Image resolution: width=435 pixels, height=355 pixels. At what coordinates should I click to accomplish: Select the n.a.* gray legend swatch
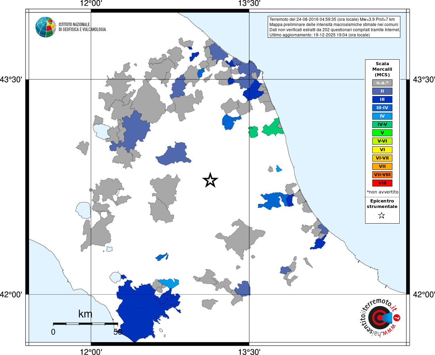point(382,83)
